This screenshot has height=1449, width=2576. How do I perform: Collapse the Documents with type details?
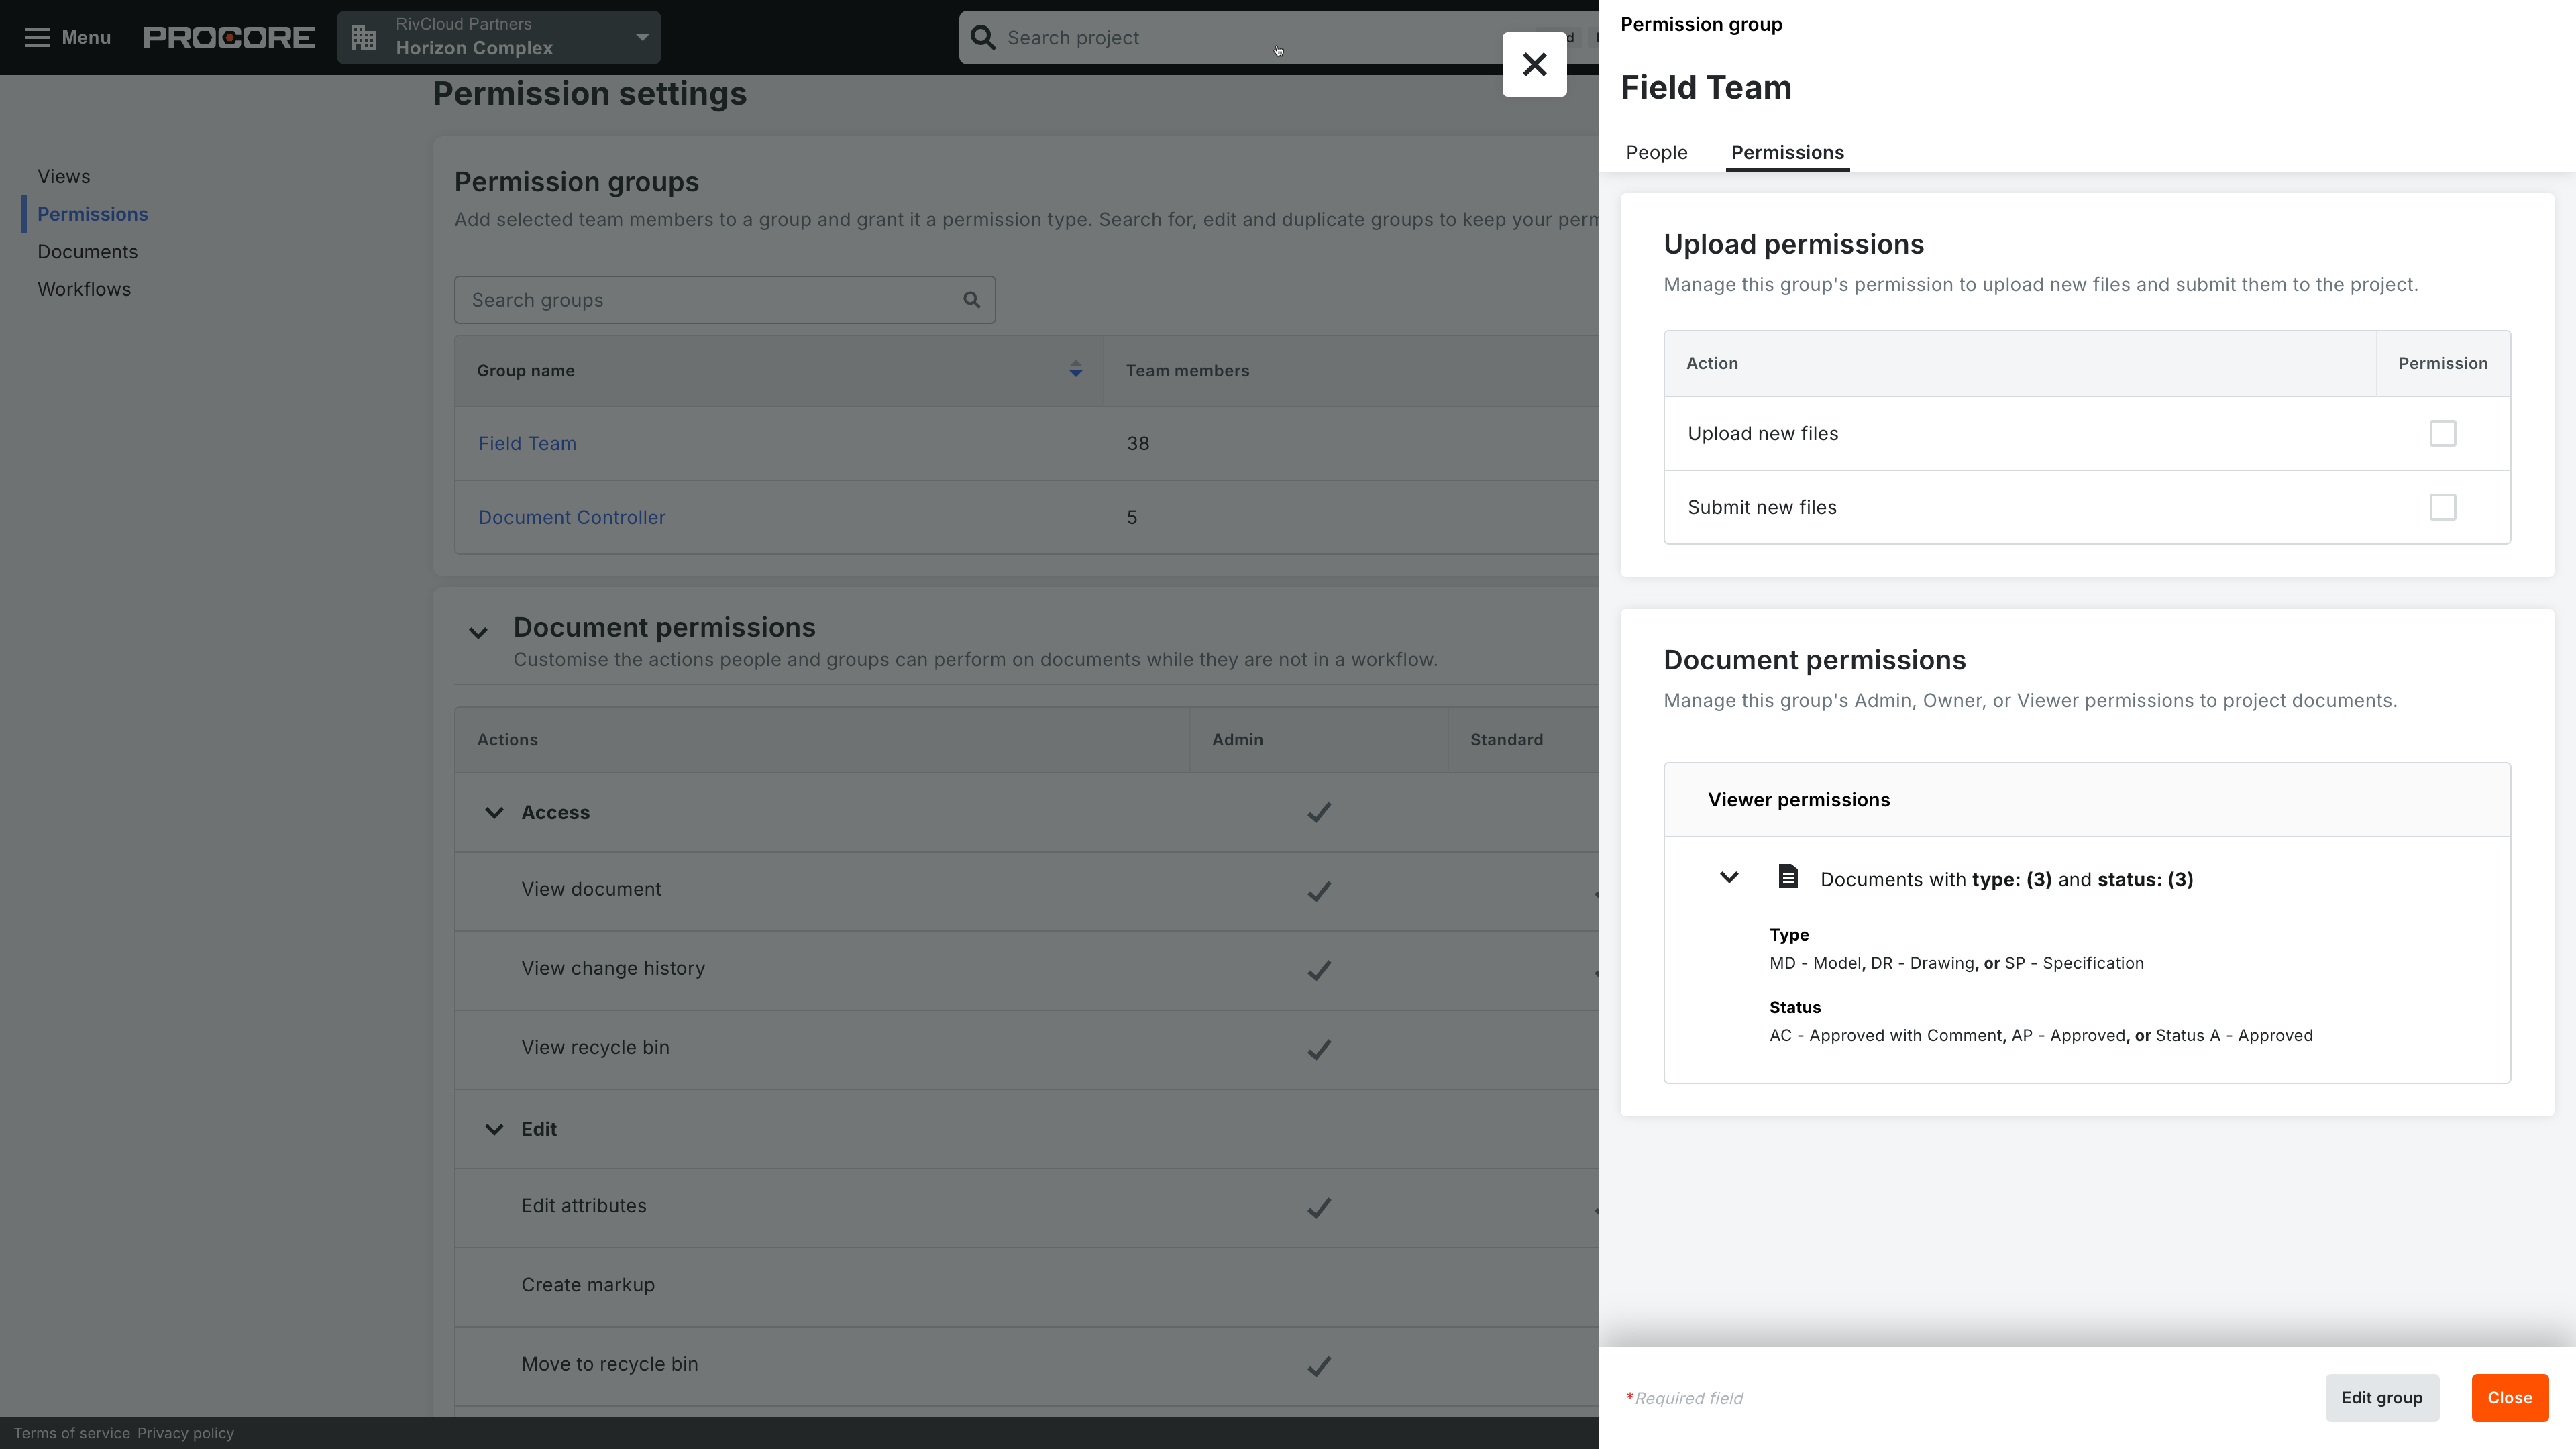click(1729, 877)
